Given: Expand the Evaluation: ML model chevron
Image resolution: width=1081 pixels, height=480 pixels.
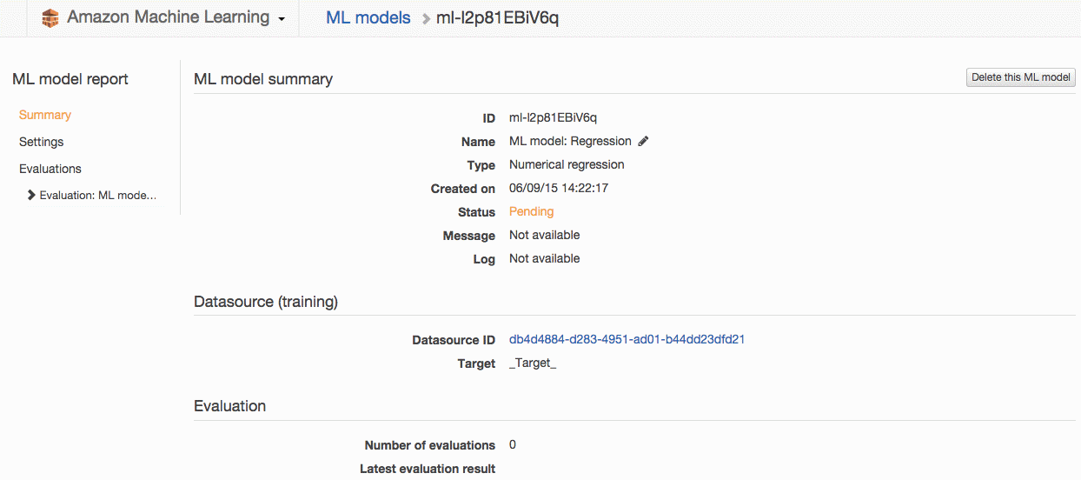Looking at the screenshot, I should 31,196.
